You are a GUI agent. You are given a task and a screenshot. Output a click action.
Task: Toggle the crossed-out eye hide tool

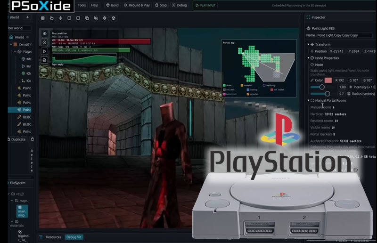96,18
